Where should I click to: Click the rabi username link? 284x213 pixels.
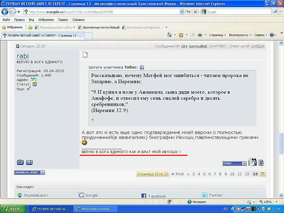[x=23, y=56]
